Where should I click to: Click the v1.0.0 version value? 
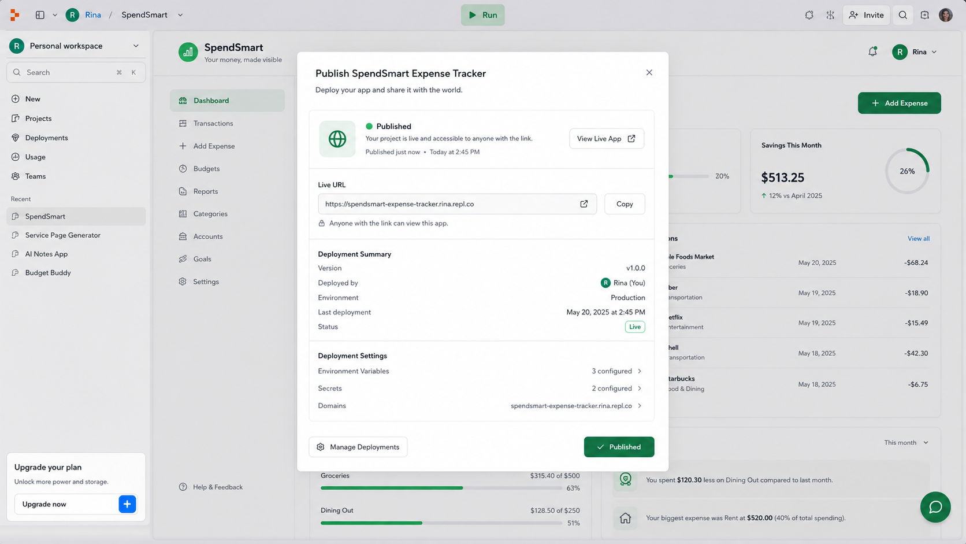point(636,268)
